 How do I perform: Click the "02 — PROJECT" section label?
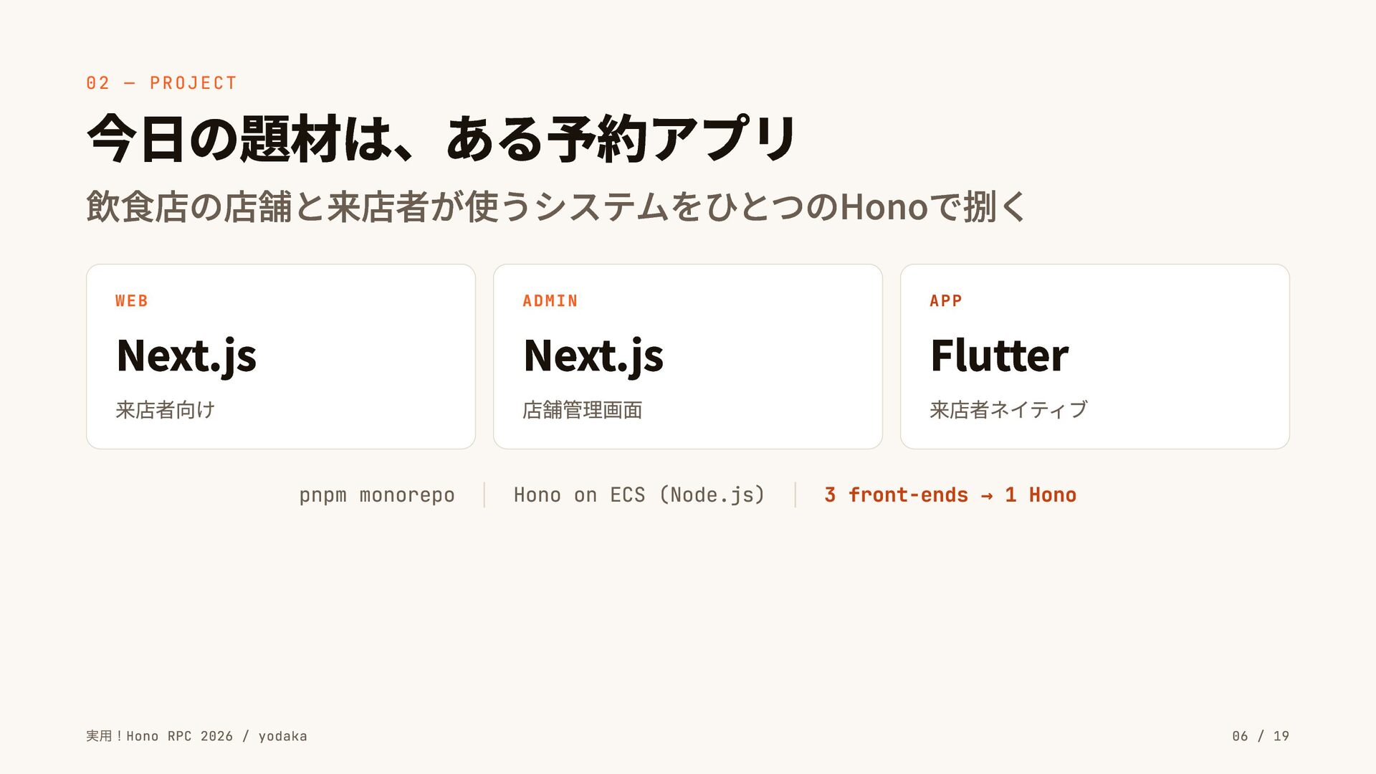[161, 83]
